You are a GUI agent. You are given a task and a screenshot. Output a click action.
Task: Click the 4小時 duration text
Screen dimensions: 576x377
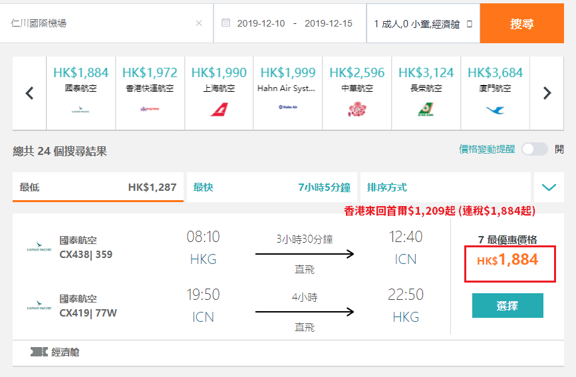point(305,297)
